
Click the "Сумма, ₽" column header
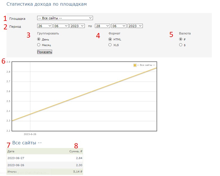click(x=76, y=151)
